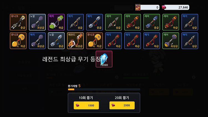Viewport: 208px width, 117px height.
Task: Click the red gem currency icon
Action: (x=164, y=7)
